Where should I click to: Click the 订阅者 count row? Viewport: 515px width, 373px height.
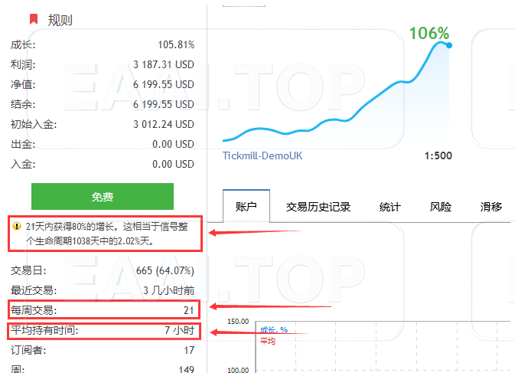coord(103,351)
